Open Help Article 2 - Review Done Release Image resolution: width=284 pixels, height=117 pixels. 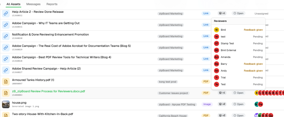click(38, 12)
